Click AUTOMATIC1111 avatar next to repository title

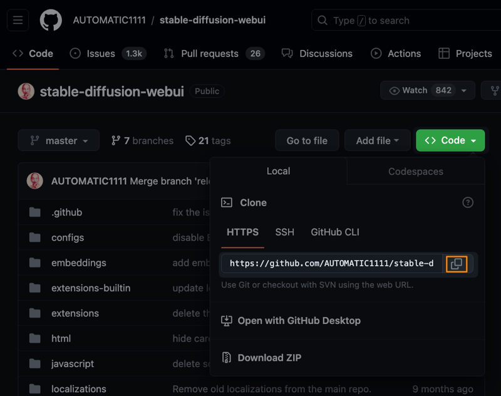pos(26,91)
